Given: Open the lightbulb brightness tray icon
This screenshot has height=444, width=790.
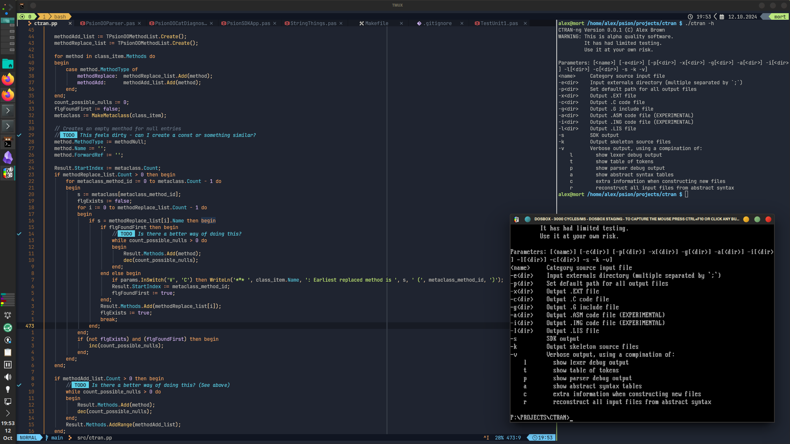Looking at the screenshot, I should [x=7, y=389].
